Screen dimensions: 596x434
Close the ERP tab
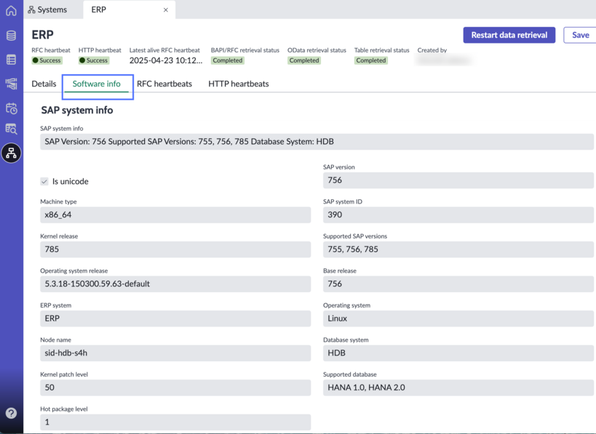[166, 10]
